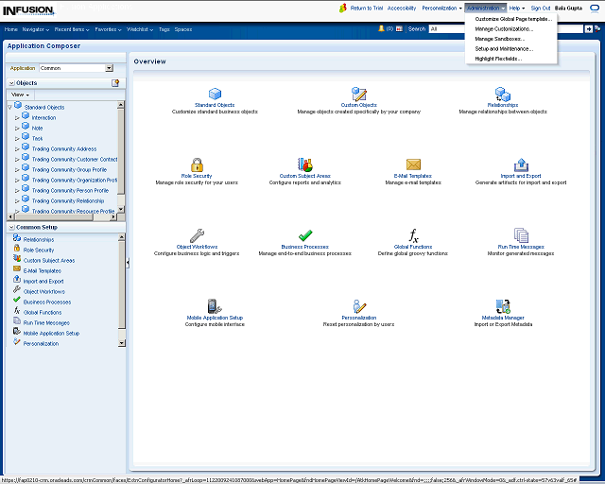Viewport: 605px width, 484px height.
Task: Click the Mobile Application Setup icon
Action: pyautogui.click(x=214, y=306)
